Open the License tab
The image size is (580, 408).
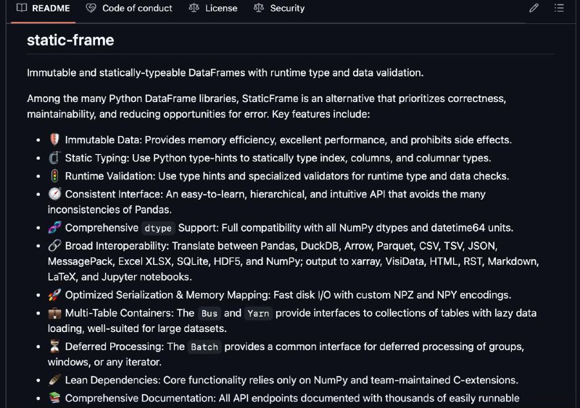[213, 9]
